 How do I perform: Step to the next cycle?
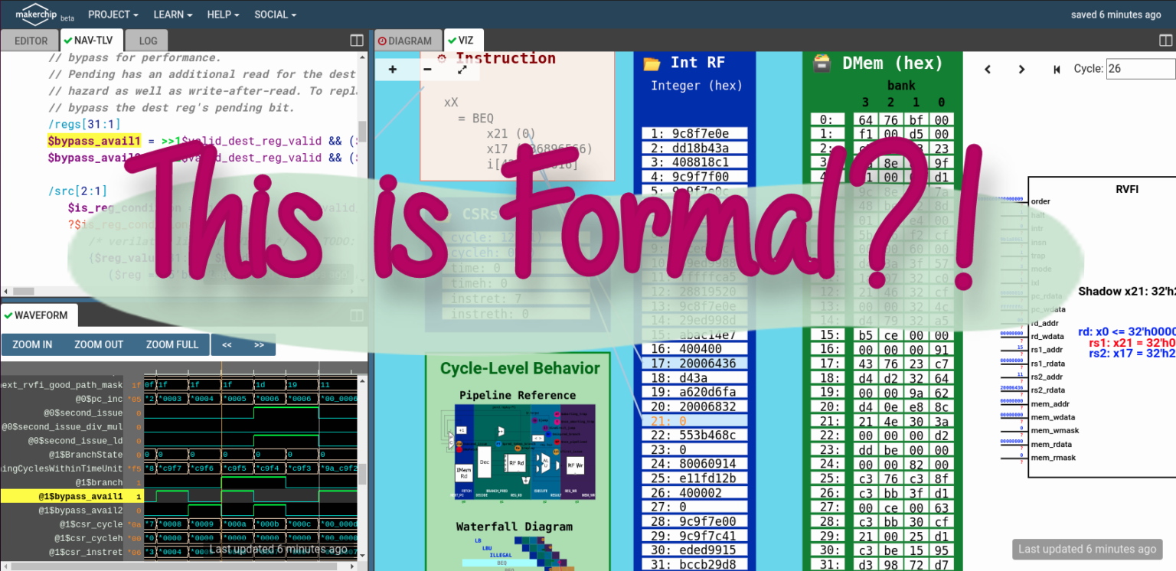[1021, 69]
